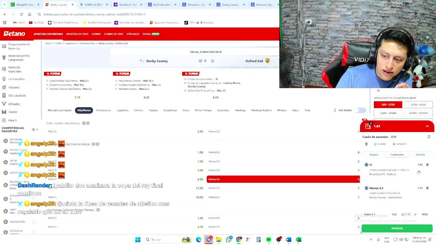Image resolution: width=436 pixels, height=245 pixels.
Task: Toggle the Bet Builder switch
Action: pyautogui.click(x=360, y=110)
